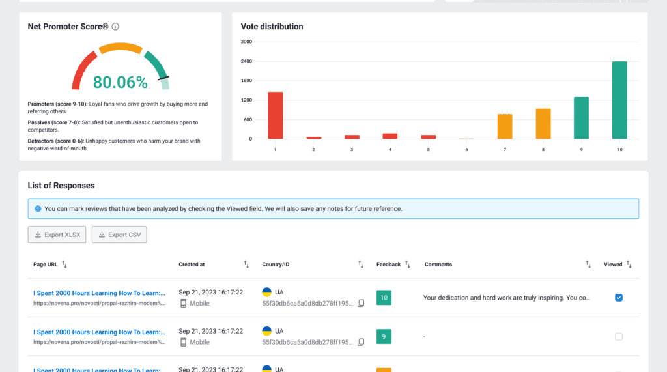Check the Viewed checkbox in second row
The width and height of the screenshot is (667, 372).
[x=619, y=337]
